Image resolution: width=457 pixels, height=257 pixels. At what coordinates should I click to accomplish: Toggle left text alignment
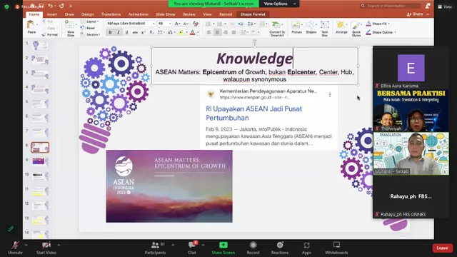click(x=209, y=32)
